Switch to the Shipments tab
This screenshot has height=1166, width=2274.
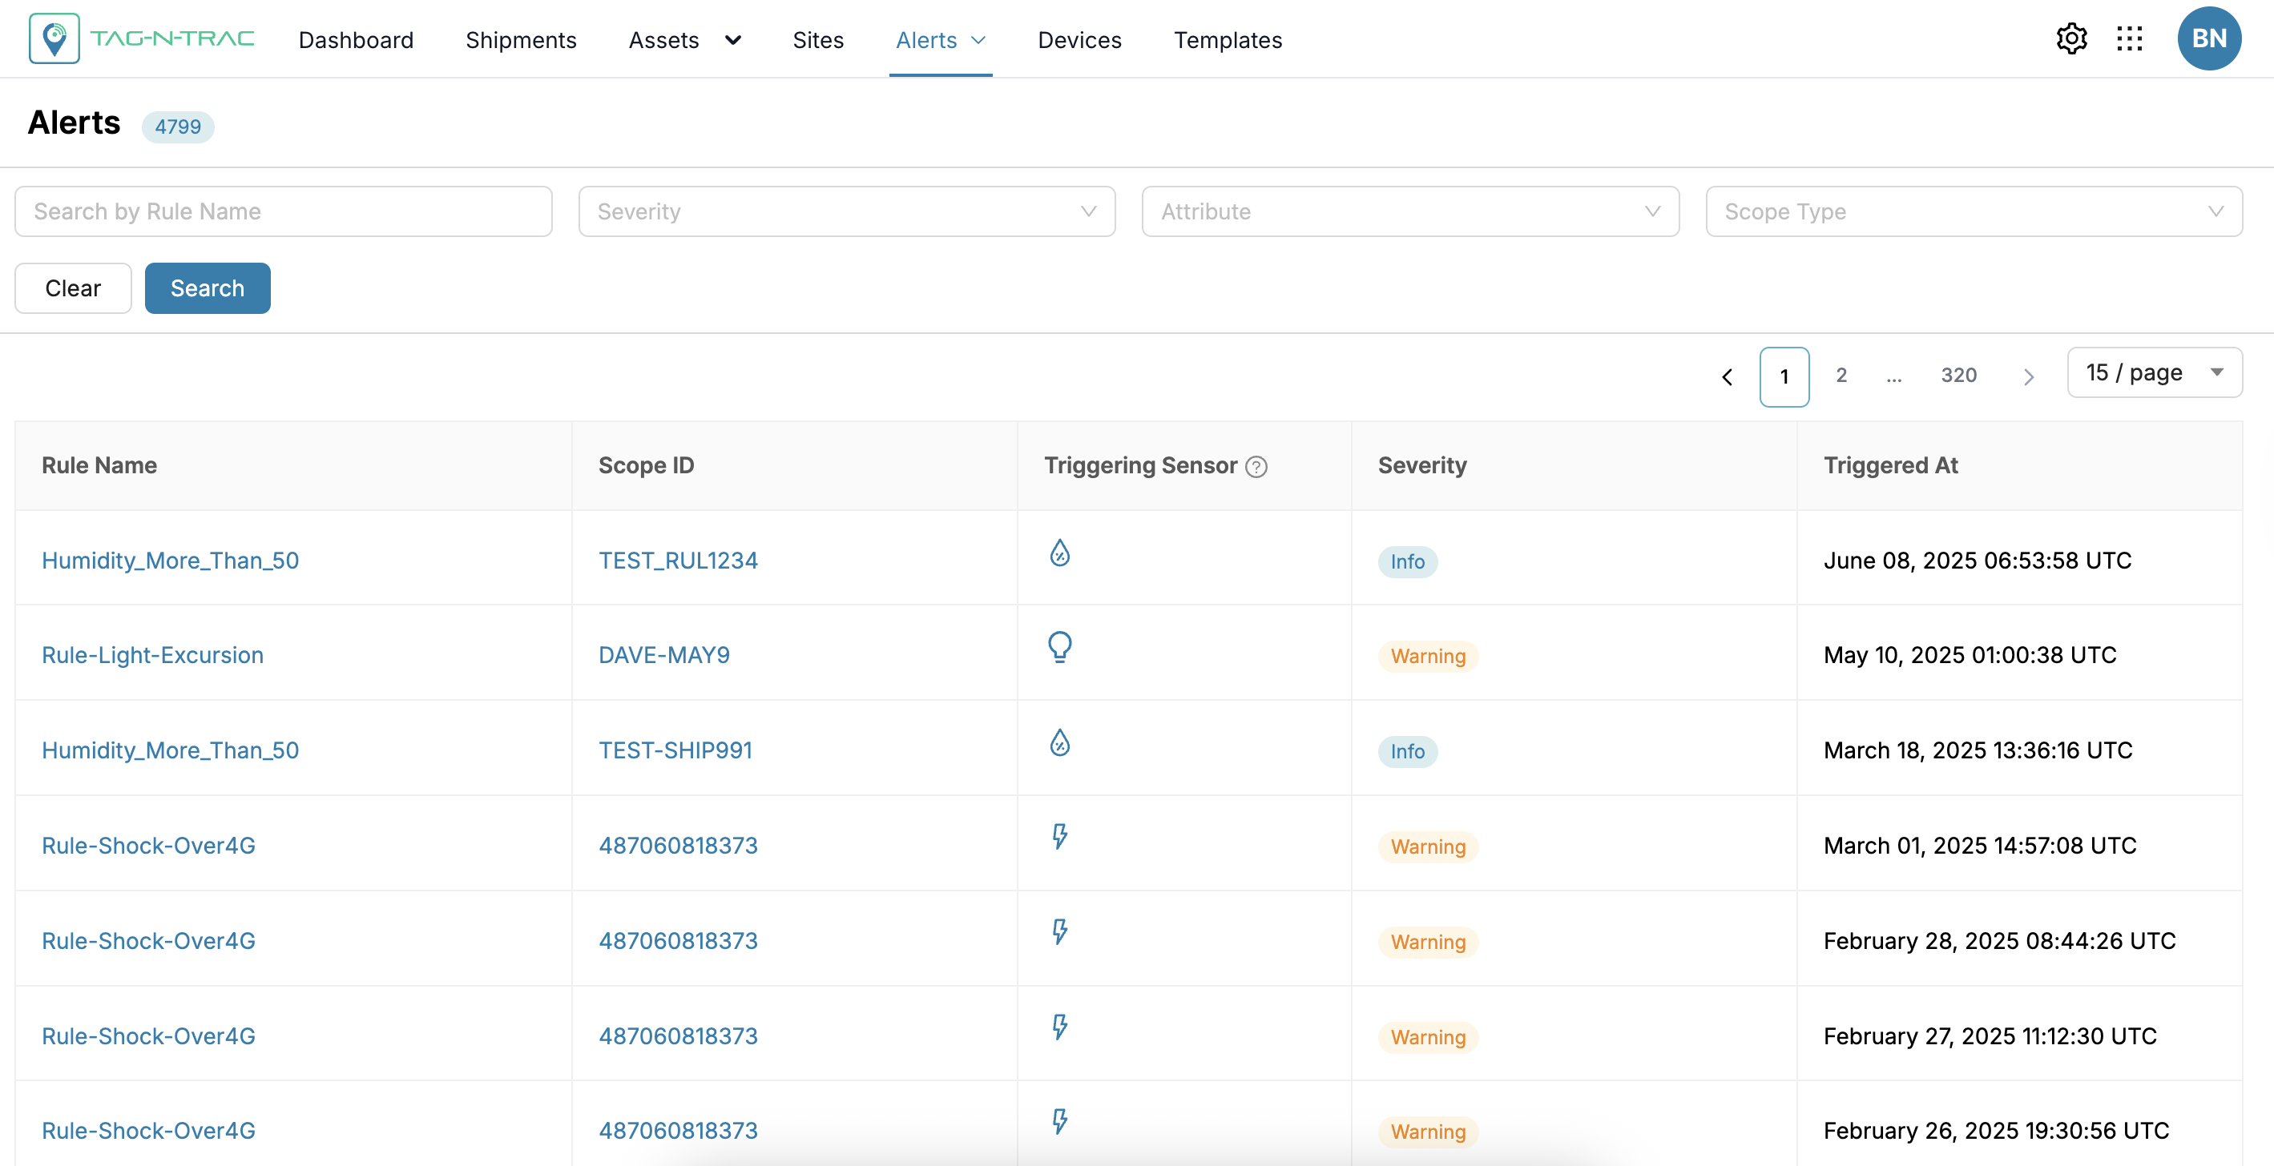click(521, 40)
